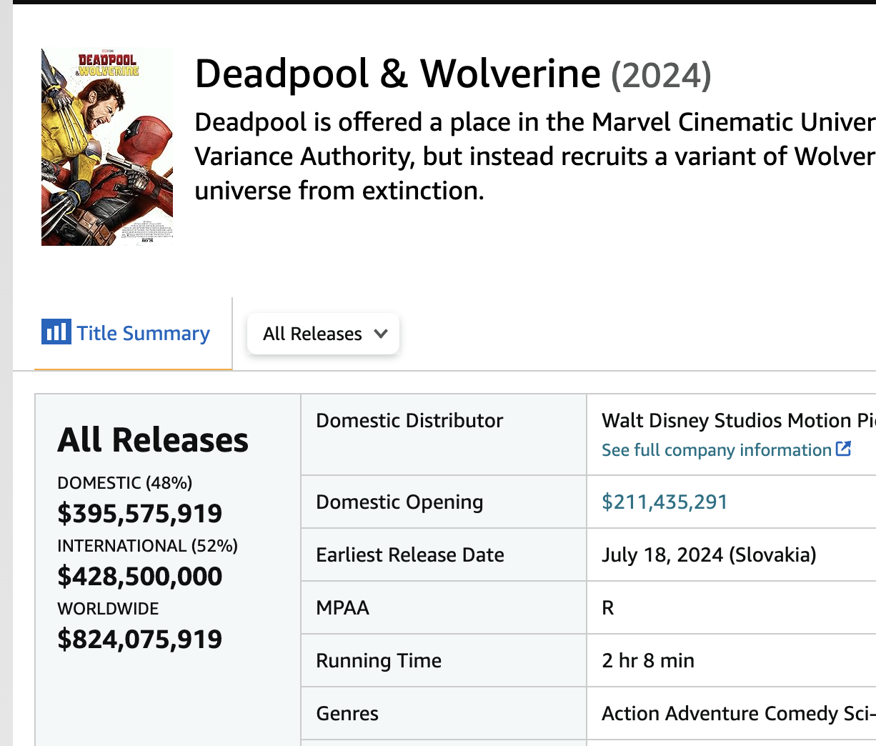
Task: Click the Deadpool & Wolverine movie title
Action: (398, 74)
